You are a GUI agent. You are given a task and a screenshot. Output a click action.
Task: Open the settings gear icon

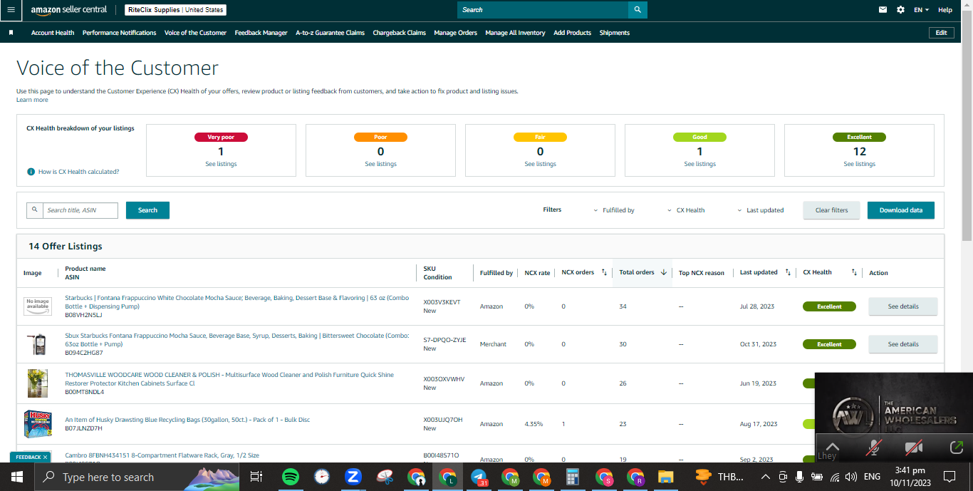(900, 10)
